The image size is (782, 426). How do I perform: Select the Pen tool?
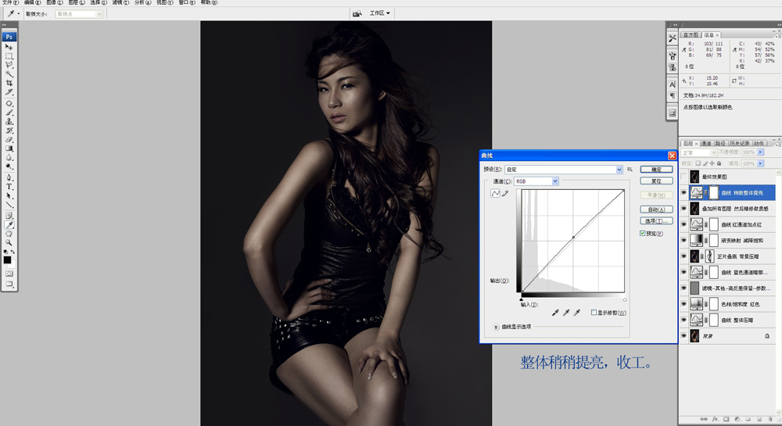(x=9, y=178)
